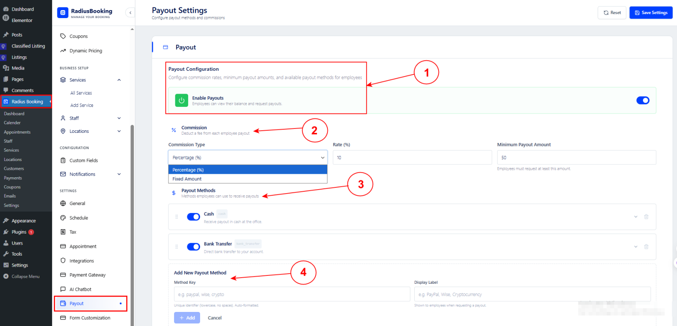The image size is (677, 326).
Task: Delete the Bank Transfer payout method
Action: (646, 246)
